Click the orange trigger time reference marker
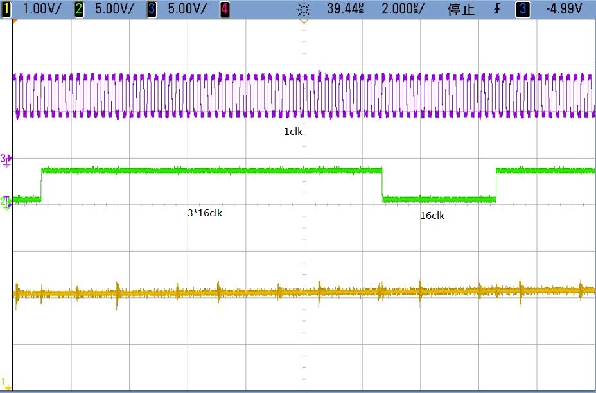596x393 pixels. [304, 22]
